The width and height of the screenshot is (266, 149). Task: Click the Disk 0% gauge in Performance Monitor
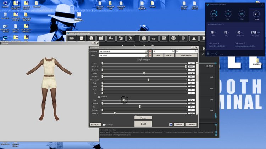[x=242, y=14]
